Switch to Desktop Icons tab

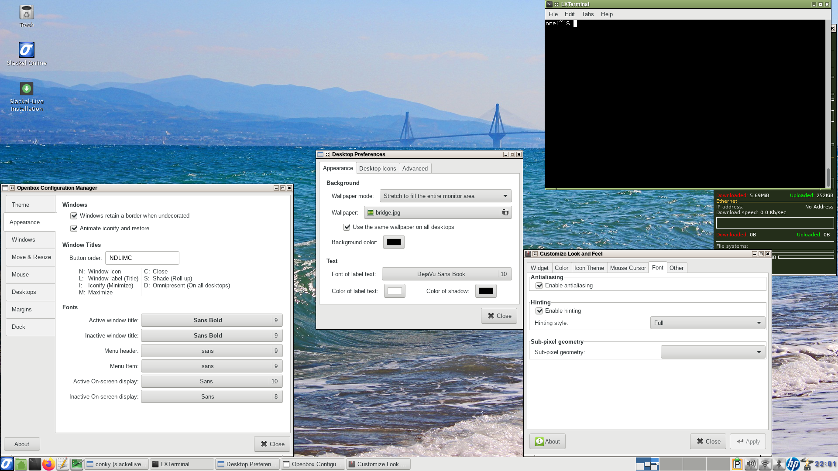click(378, 168)
